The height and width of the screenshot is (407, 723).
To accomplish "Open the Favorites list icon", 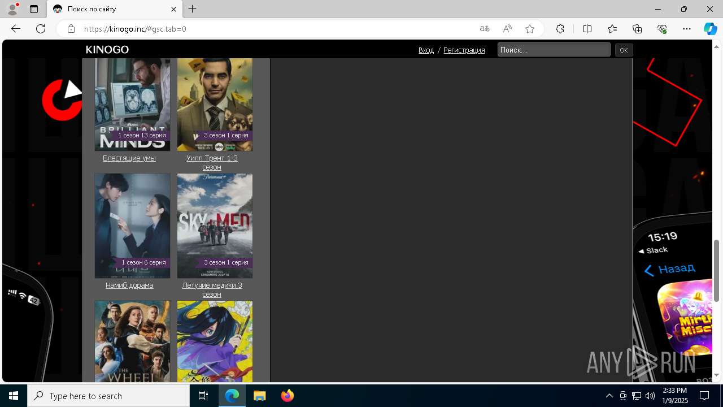I will (612, 29).
